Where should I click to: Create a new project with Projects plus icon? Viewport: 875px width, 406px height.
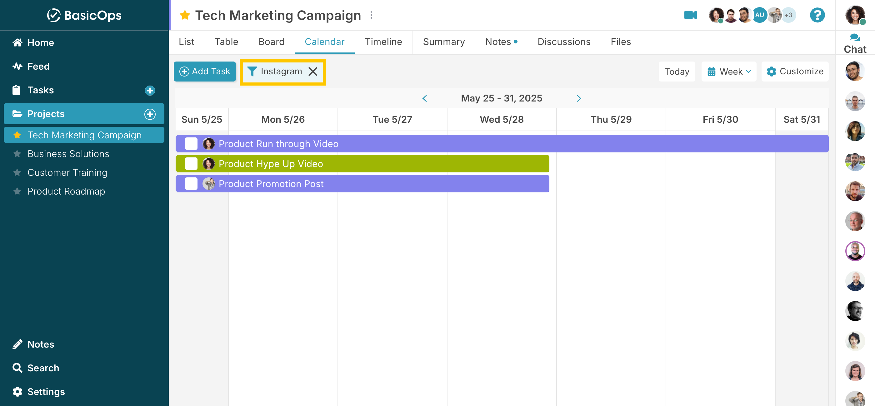tap(150, 114)
